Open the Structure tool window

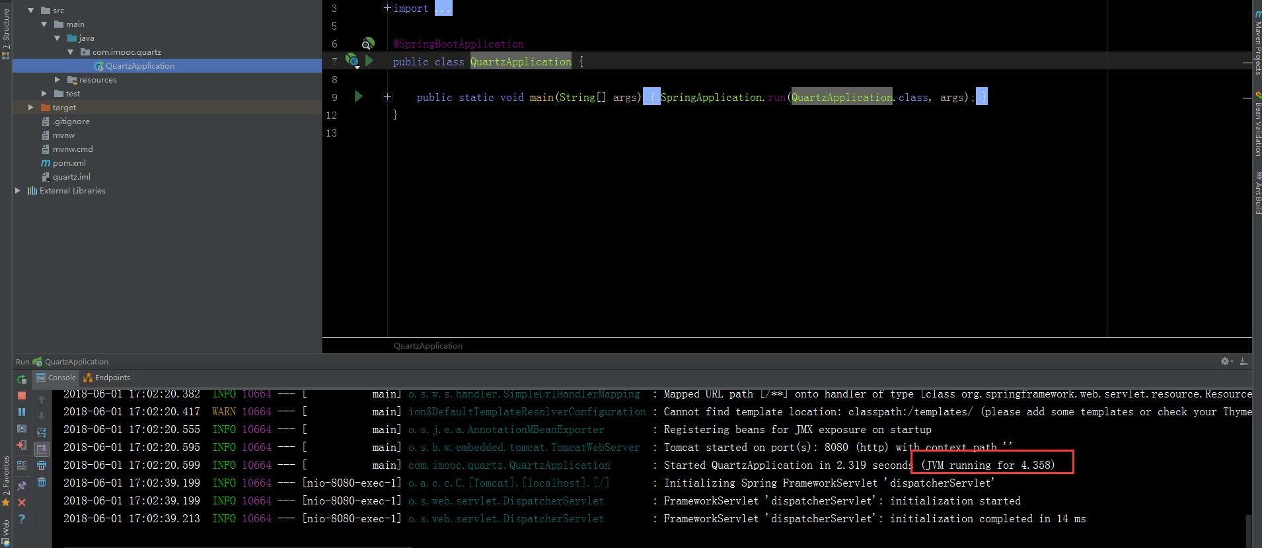tap(6, 34)
